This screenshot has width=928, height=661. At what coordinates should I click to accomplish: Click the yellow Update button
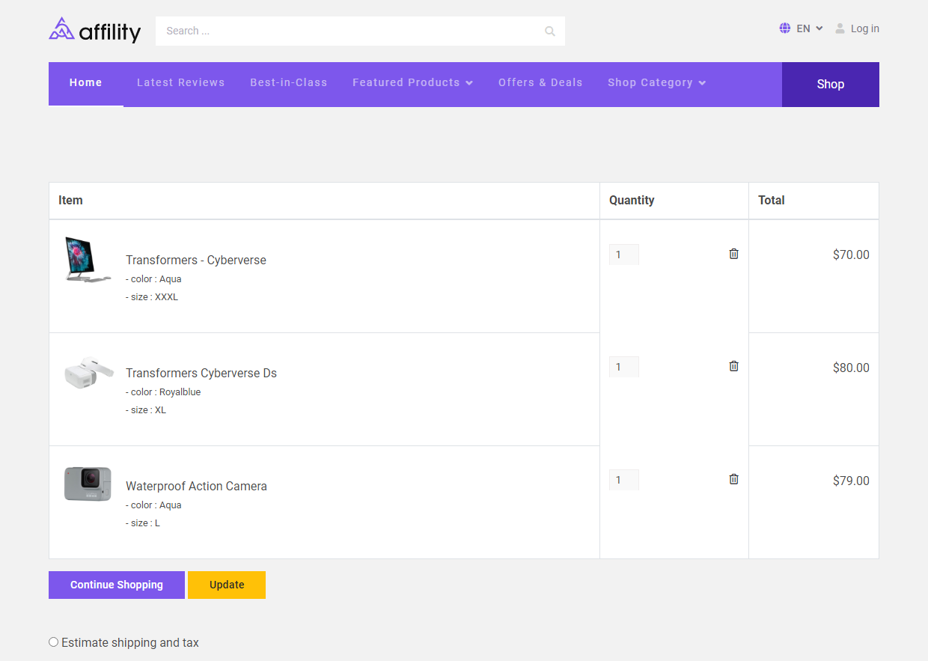(227, 585)
